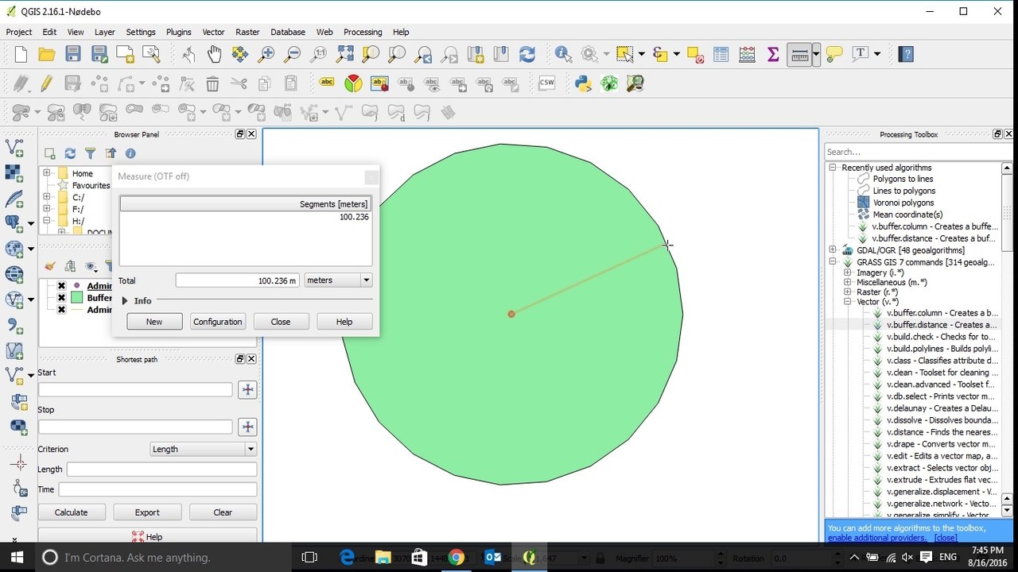Open the Python console
The height and width of the screenshot is (572, 1018).
click(583, 83)
